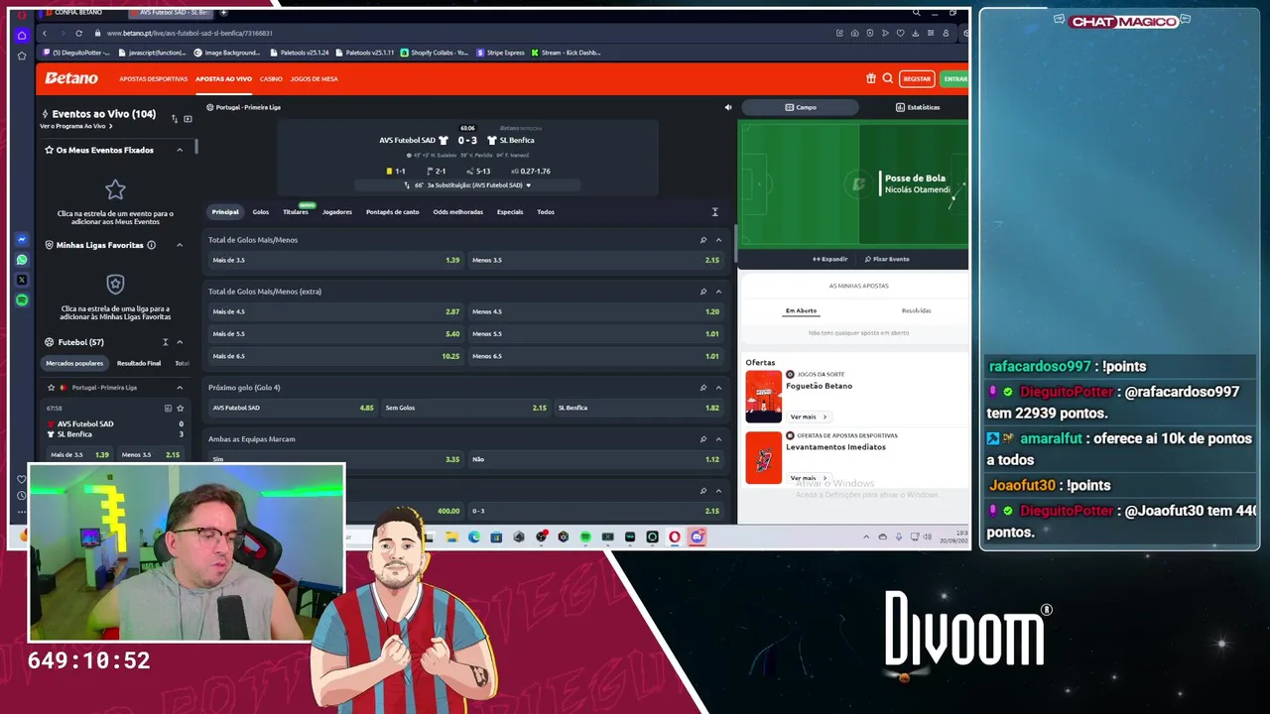Screen dimensions: 1270x714
Task: Open a new browser tab with plus button
Action: point(223,12)
